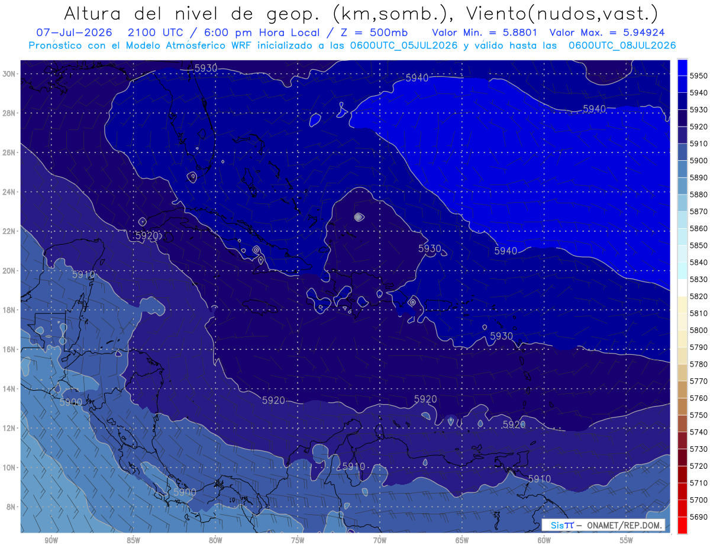The image size is (710, 548).
Task: Click the 5930 contour label beside the 30N gridline
Action: [x=206, y=68]
